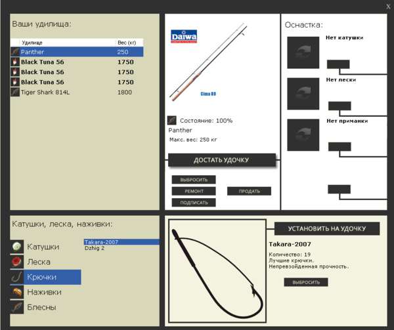Click dark button under Нет лески
The width and height of the screenshot is (394, 330).
[x=339, y=106]
